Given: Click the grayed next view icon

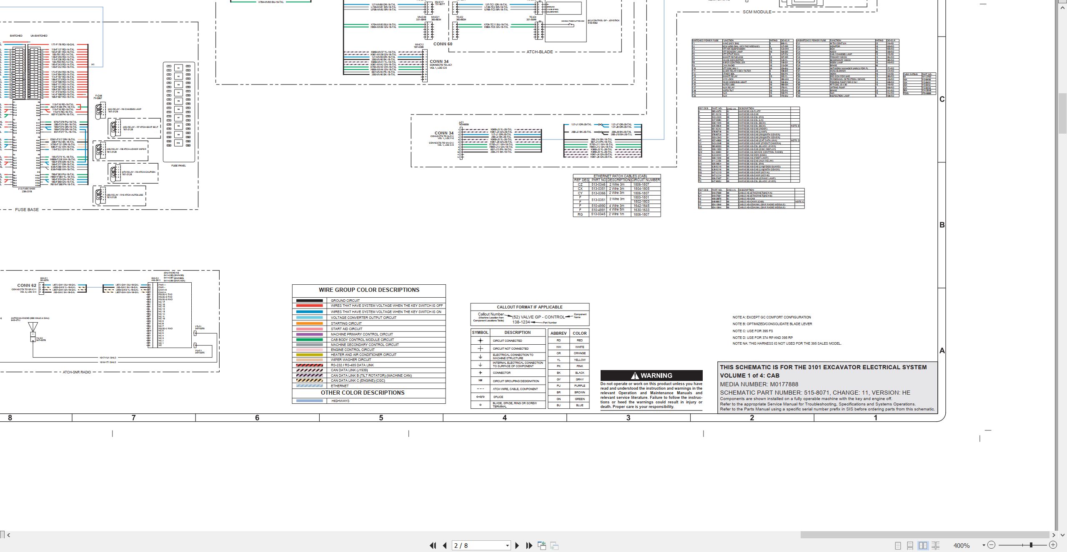Looking at the screenshot, I should point(554,545).
